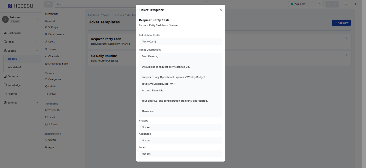Screen dimensions: 366x168
Task: Open Github integration page
Action: tap(52, 140)
